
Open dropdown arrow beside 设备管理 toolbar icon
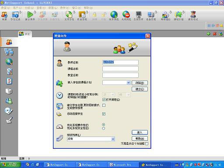(156, 12)
